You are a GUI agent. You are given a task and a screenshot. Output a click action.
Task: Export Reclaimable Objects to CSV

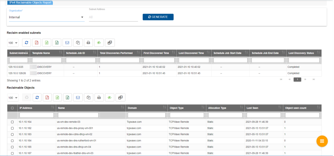58,97
